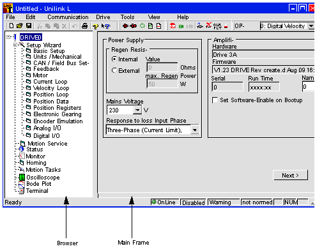
Task: Click the CLR FLT clear faults icon
Action: click(x=217, y=26)
